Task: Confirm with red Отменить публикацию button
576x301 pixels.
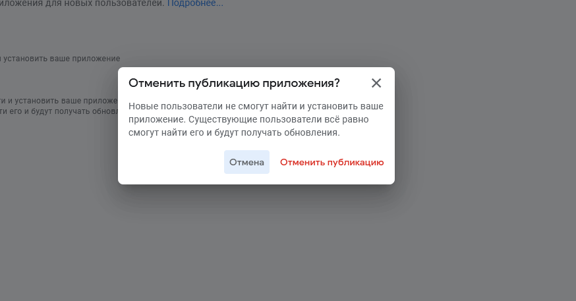Action: pos(331,162)
